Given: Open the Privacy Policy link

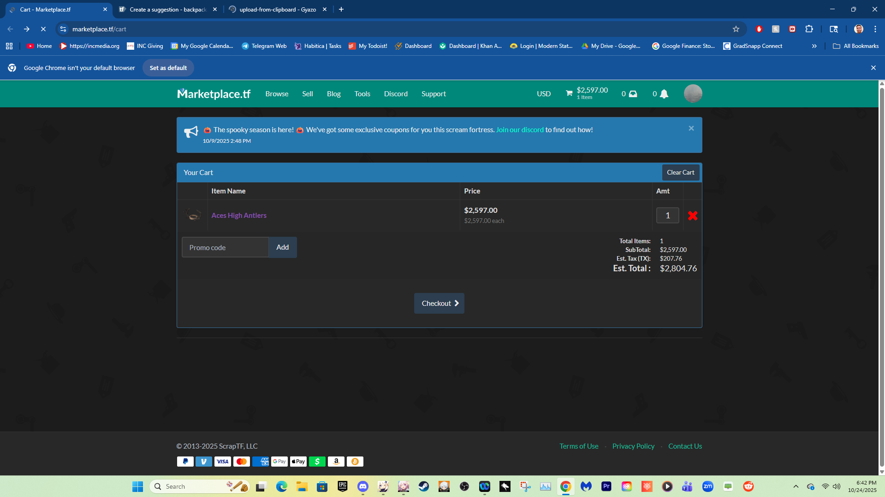Looking at the screenshot, I should pyautogui.click(x=633, y=446).
